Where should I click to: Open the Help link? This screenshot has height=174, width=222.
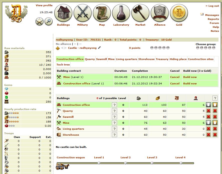pyautogui.click(x=216, y=27)
